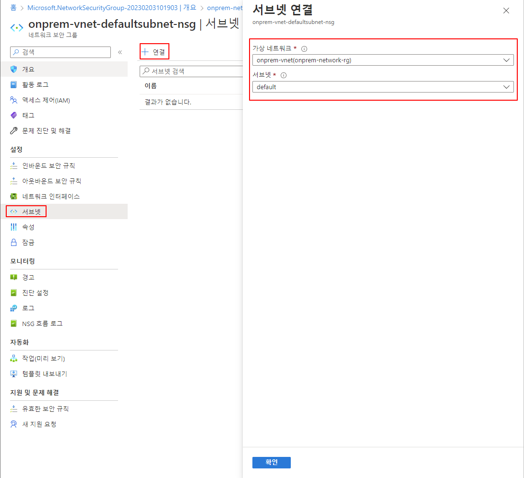
Task: Click the NSG 흐름 로그 icon
Action: pos(14,324)
